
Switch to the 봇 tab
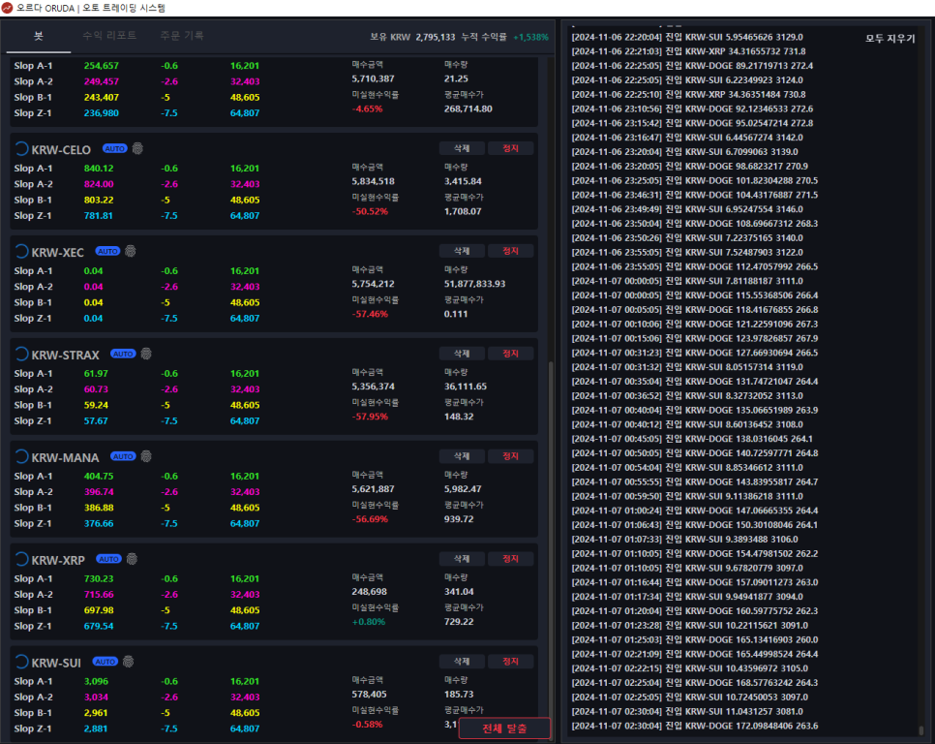click(x=38, y=36)
